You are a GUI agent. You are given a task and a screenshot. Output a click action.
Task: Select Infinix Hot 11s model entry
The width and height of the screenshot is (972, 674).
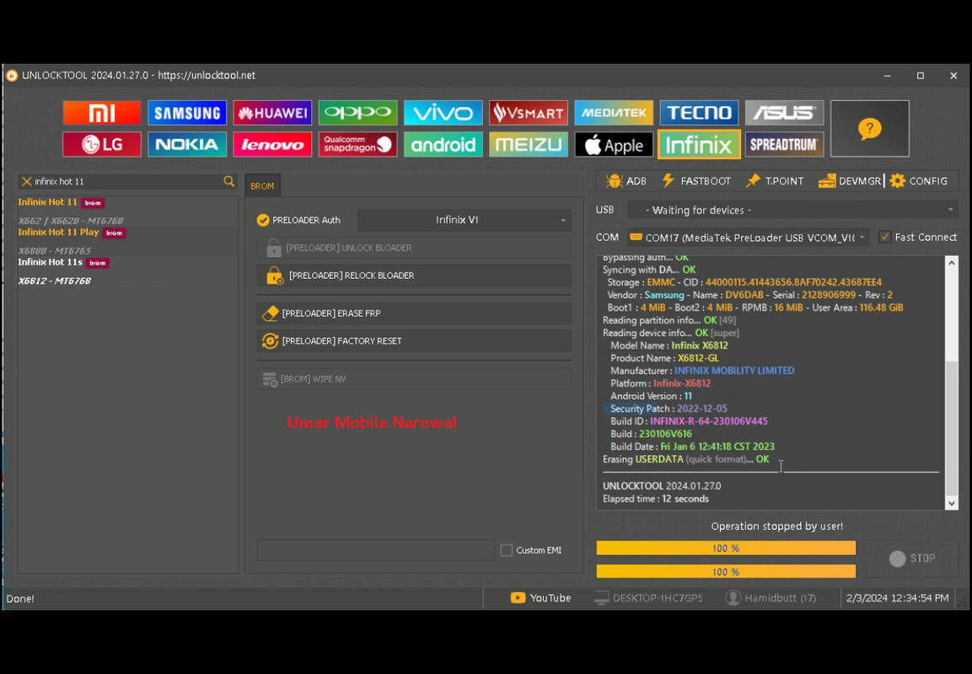pos(127,271)
